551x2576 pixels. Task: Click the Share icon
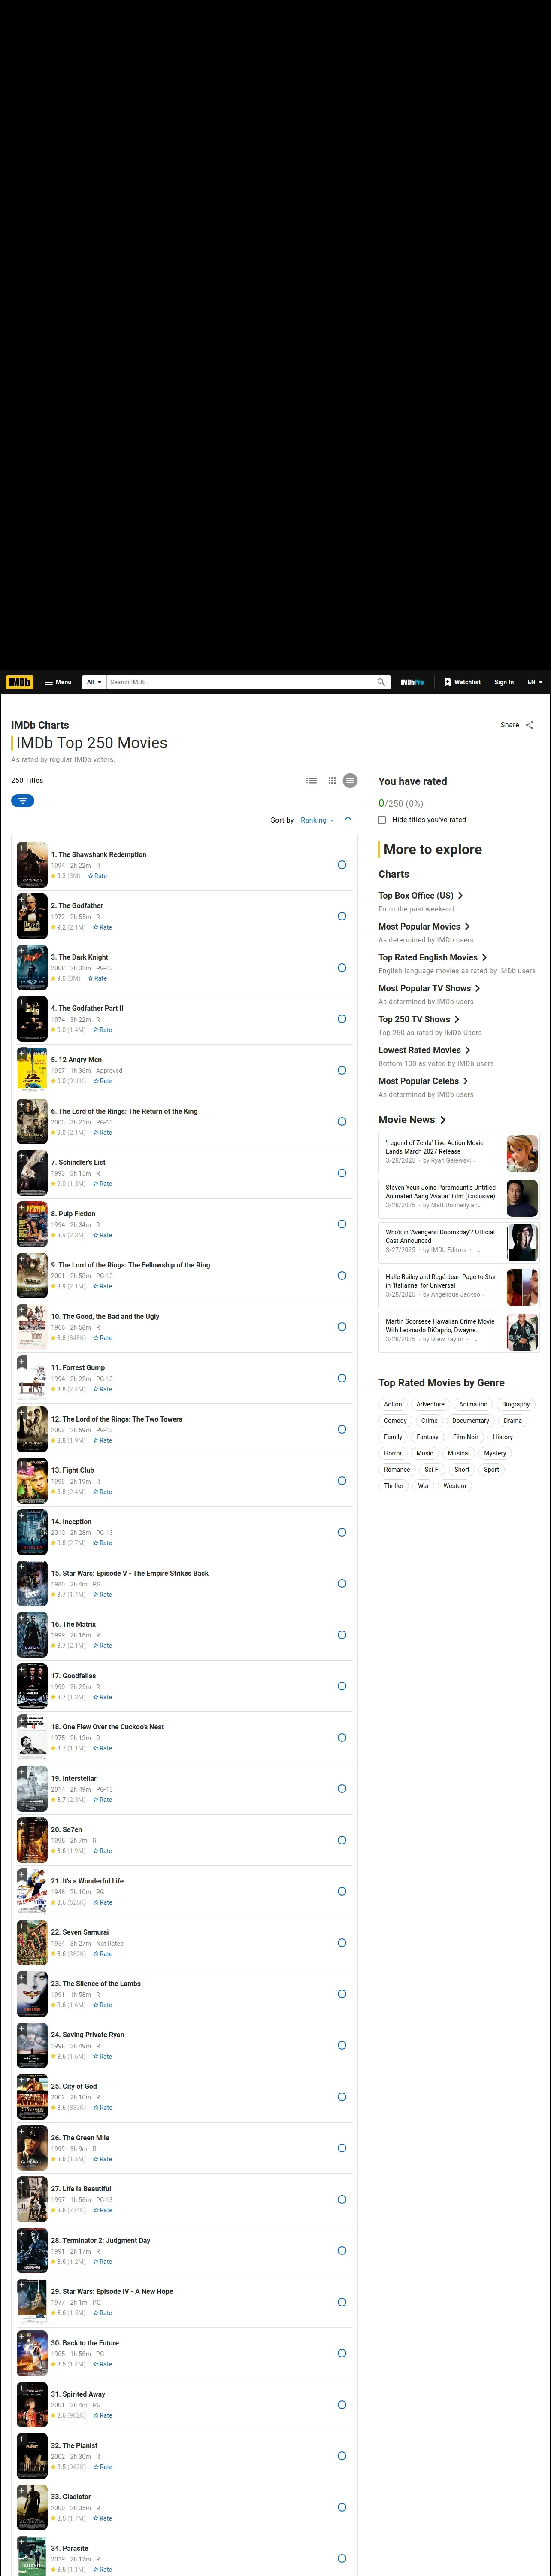529,725
